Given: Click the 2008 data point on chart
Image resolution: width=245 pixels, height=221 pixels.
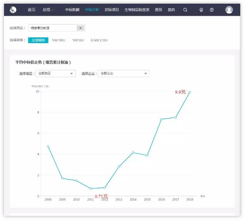Looking at the screenshot, I should click(48, 146).
